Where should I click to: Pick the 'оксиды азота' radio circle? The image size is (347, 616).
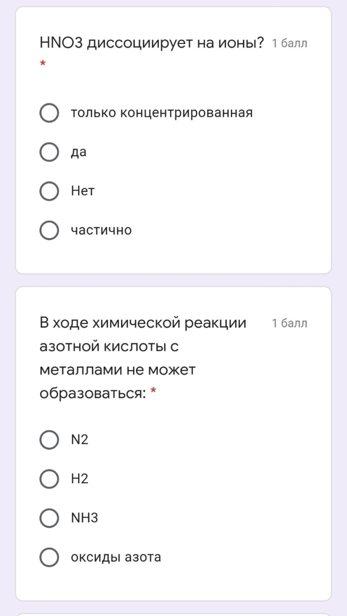(x=49, y=557)
